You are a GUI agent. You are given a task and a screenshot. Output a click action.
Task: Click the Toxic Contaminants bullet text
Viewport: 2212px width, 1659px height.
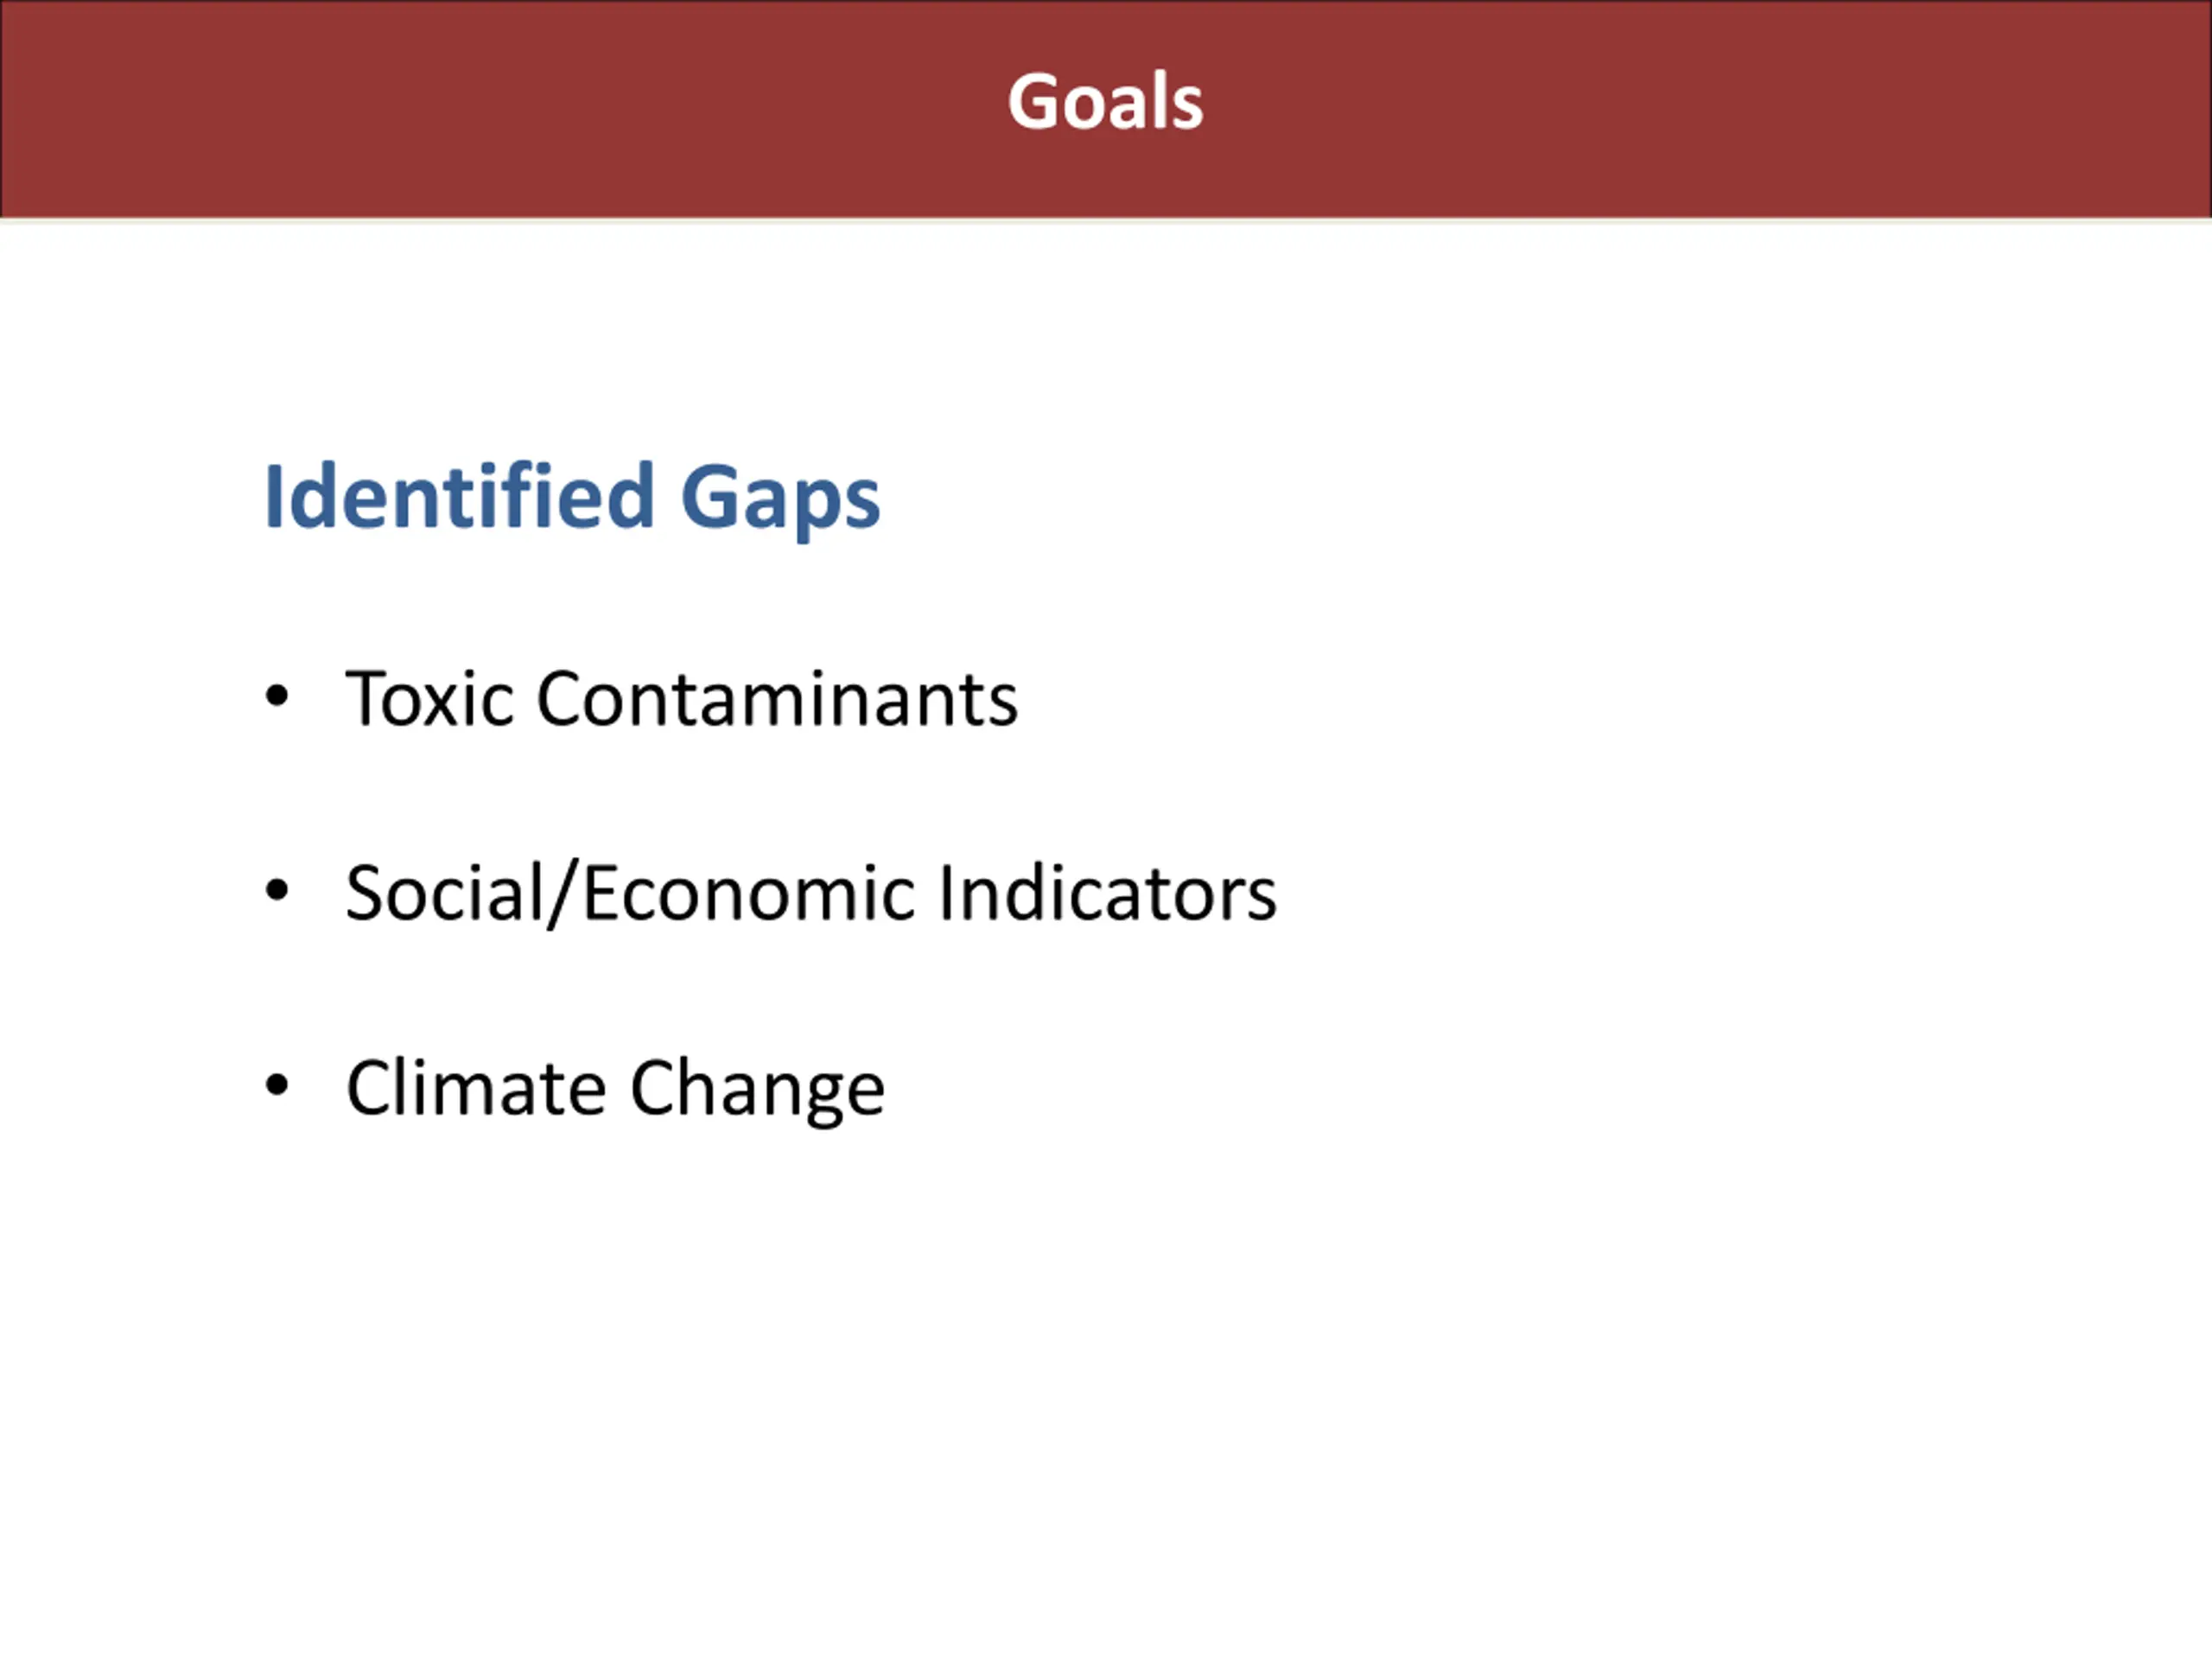682,698
